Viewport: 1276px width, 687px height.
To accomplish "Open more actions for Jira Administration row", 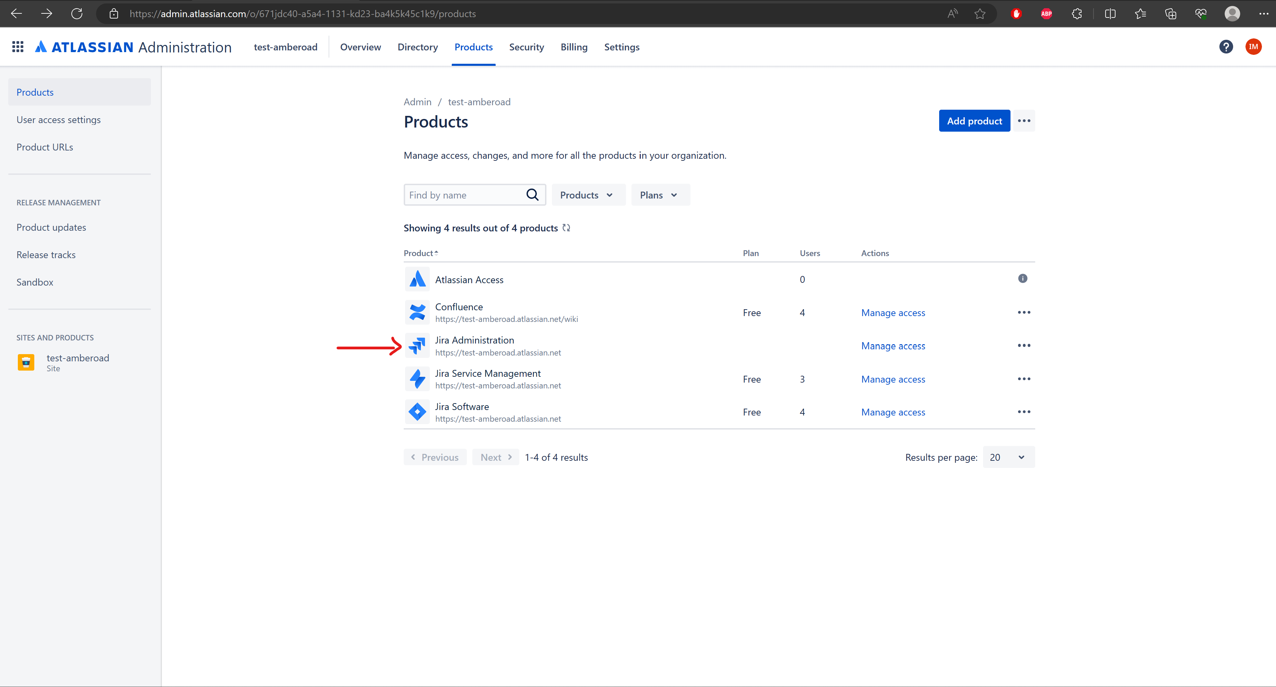I will [x=1024, y=346].
